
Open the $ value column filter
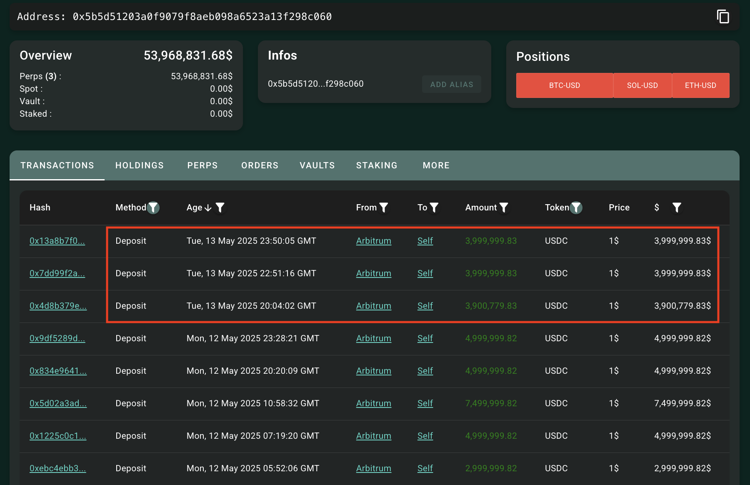pyautogui.click(x=677, y=207)
